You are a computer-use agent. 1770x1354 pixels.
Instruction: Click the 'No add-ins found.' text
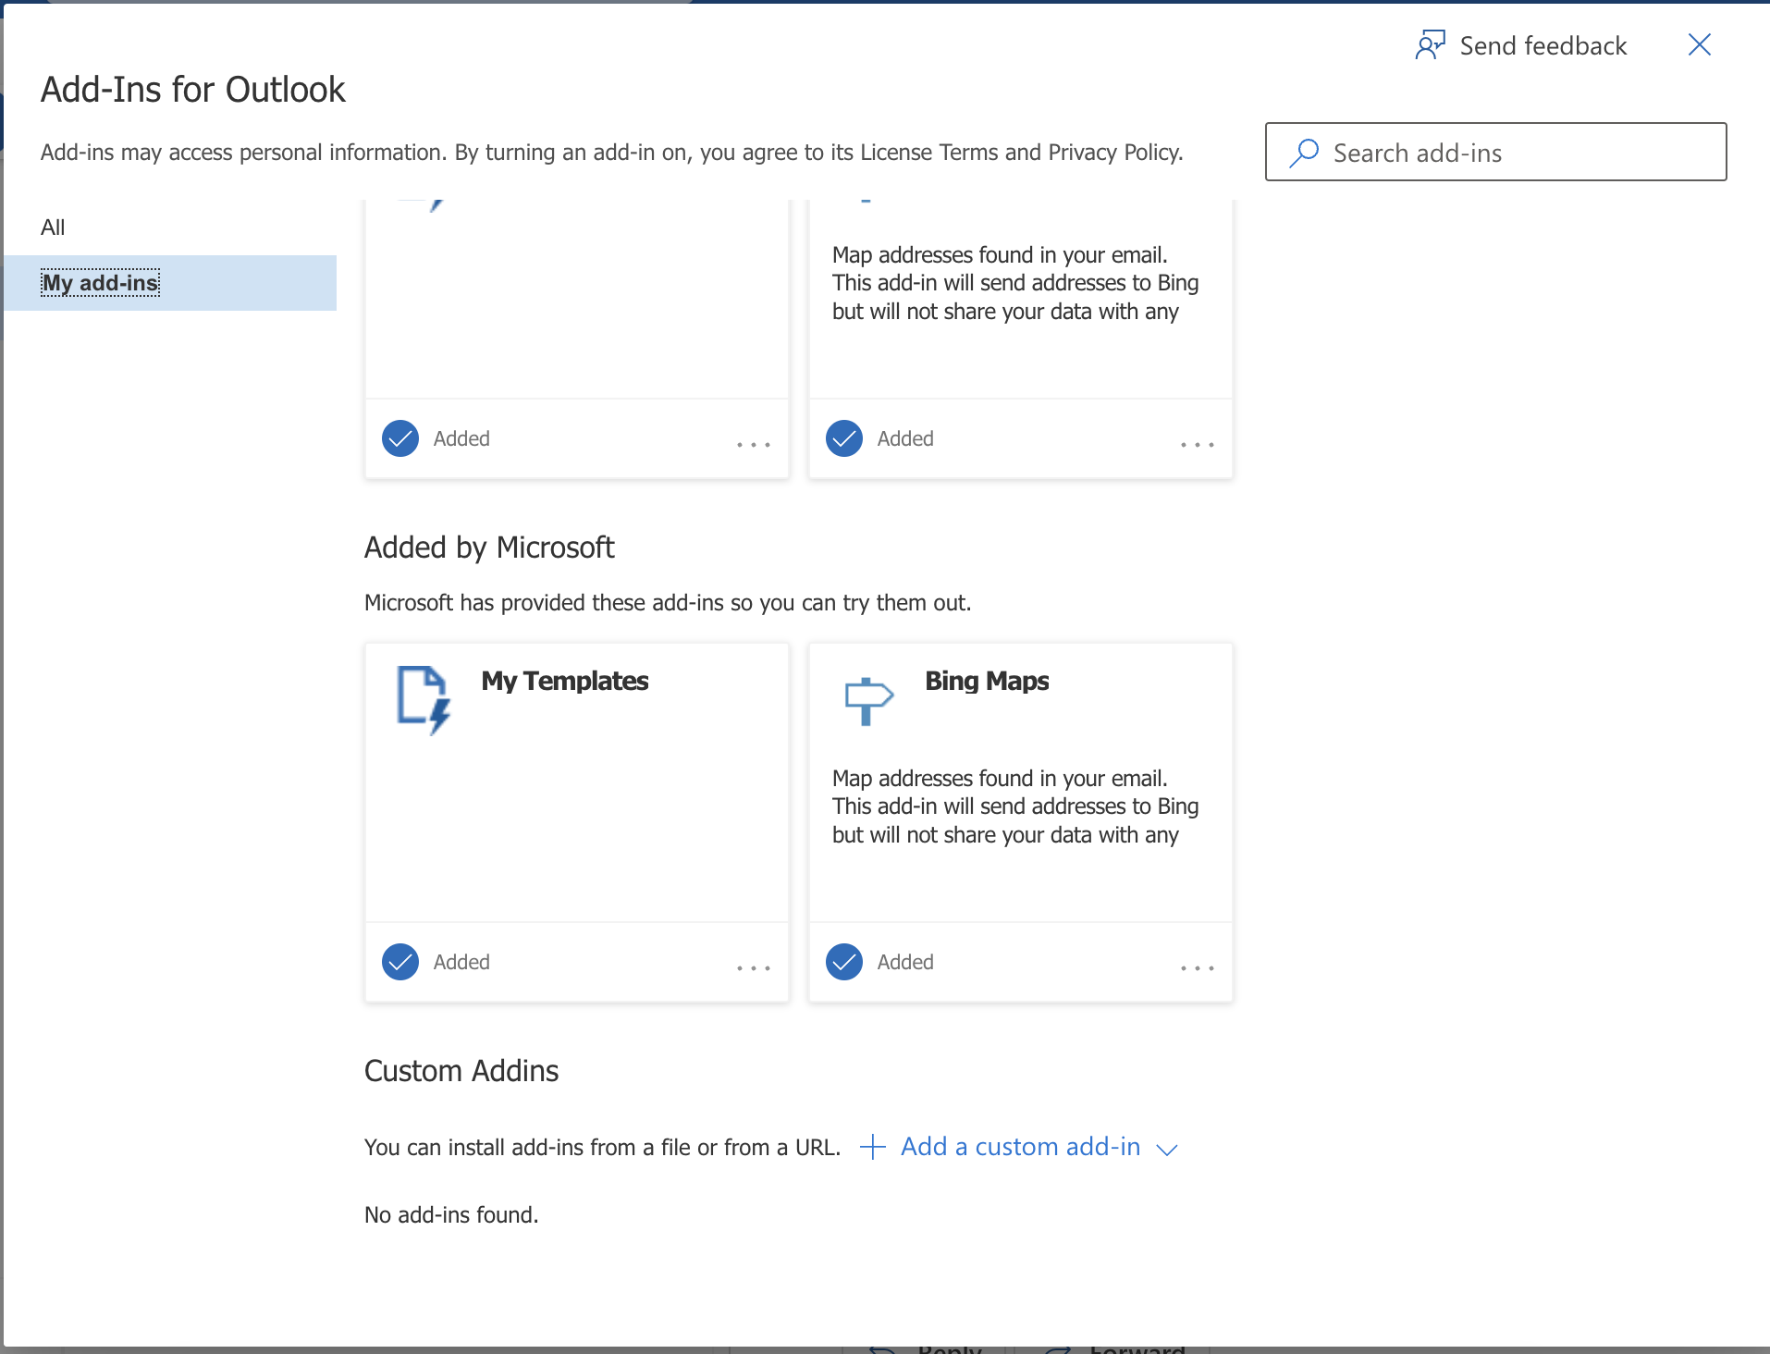point(451,1215)
